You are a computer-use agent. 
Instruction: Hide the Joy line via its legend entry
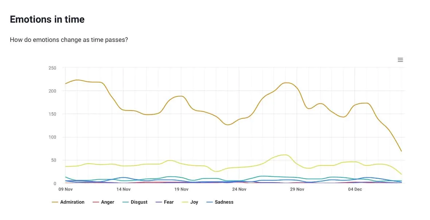tap(194, 202)
